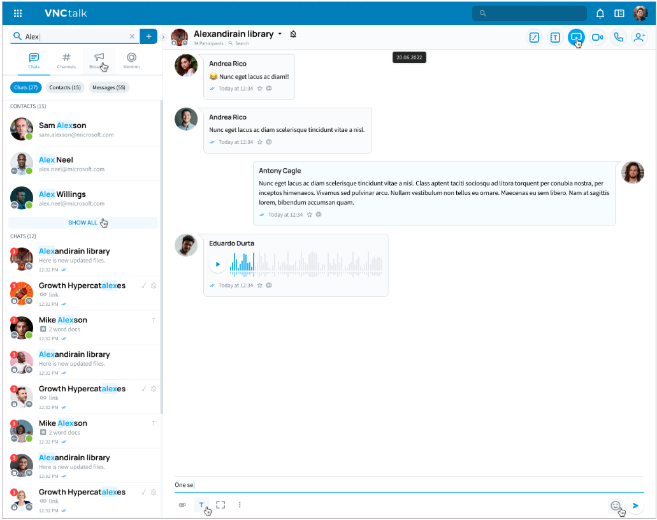657x520 pixels.
Task: Switch to the Mention tab
Action: (x=131, y=61)
